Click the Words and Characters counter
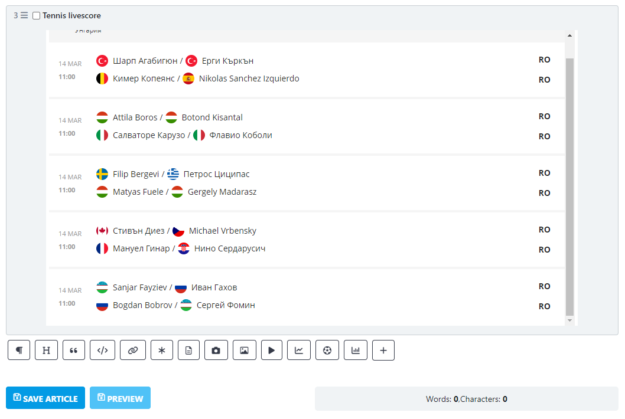The width and height of the screenshot is (625, 419). click(466, 399)
